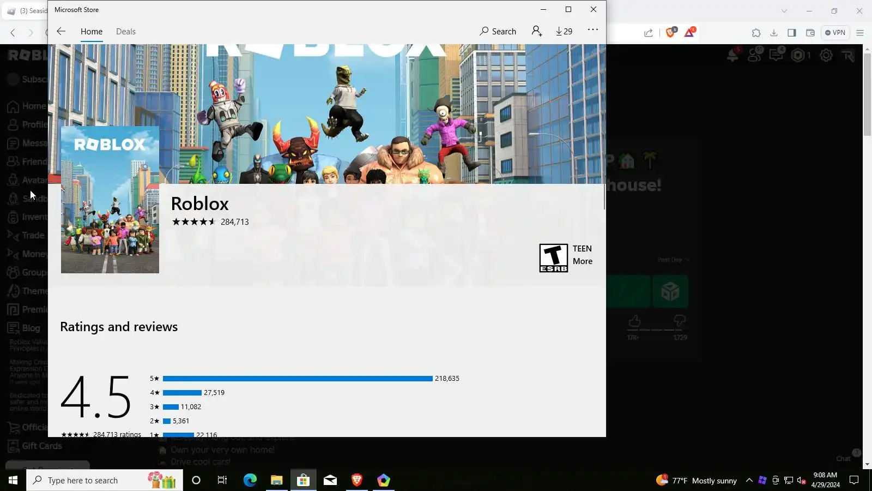
Task: Open the Brave Wallet icon
Action: pos(810,33)
